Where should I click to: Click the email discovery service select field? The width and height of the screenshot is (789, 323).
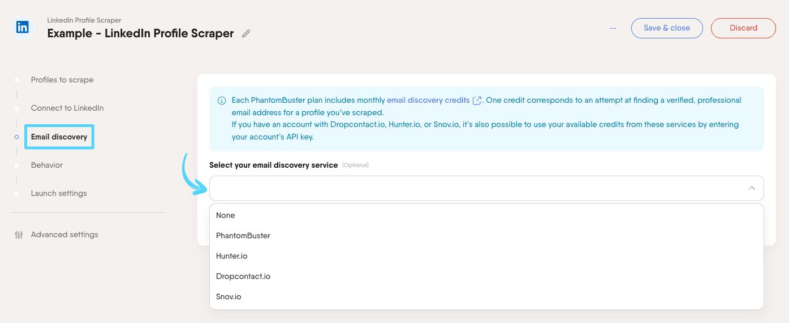[x=486, y=188]
